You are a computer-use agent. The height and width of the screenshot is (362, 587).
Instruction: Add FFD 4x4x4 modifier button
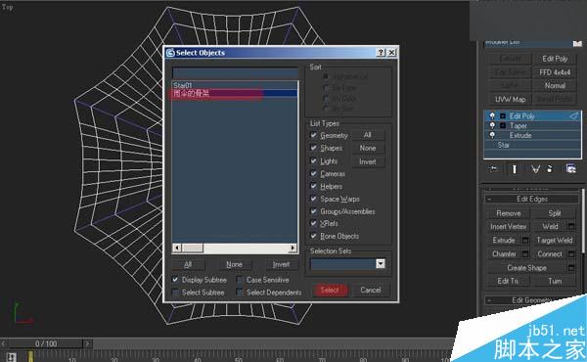pos(555,72)
